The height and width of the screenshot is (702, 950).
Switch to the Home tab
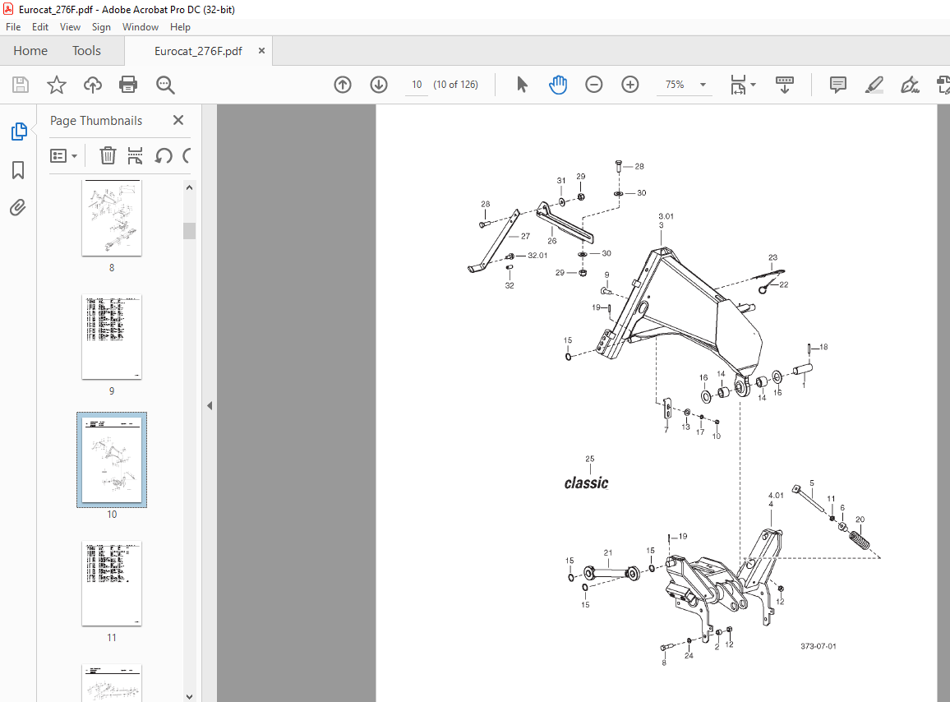30,51
